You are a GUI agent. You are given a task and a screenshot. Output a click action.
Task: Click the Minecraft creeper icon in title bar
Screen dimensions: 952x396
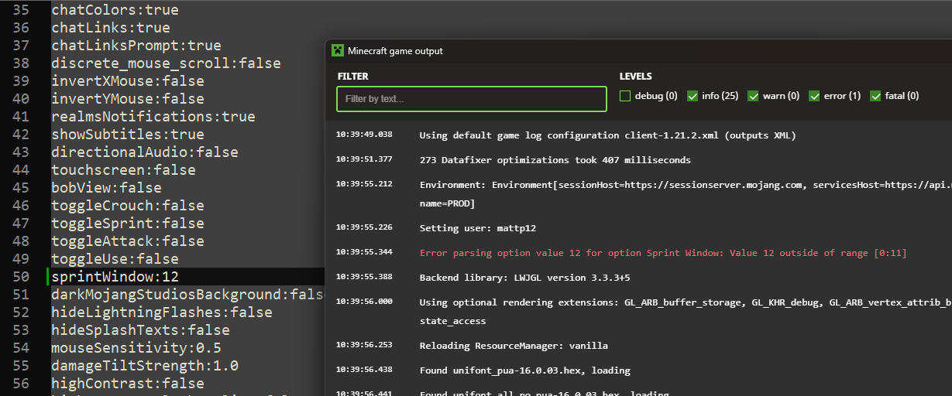[x=337, y=51]
